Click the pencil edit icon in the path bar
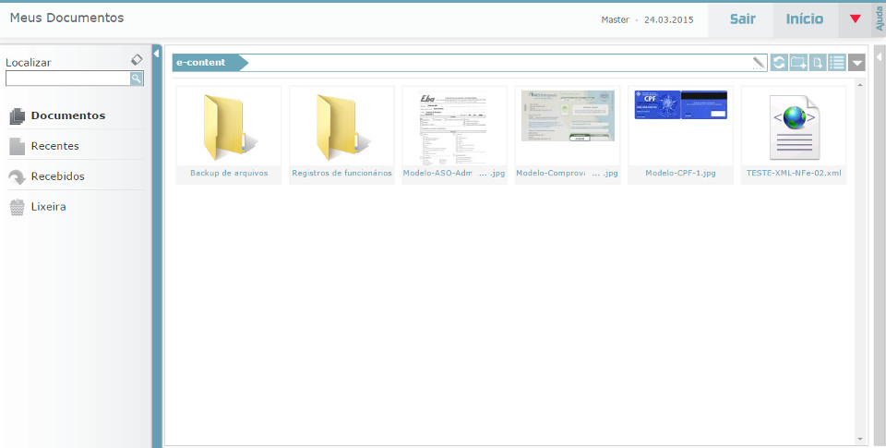This screenshot has height=448, width=886. tap(759, 63)
